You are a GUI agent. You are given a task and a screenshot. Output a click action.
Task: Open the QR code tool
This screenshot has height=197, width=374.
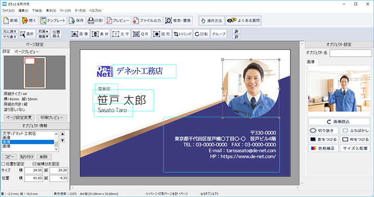[141, 34]
